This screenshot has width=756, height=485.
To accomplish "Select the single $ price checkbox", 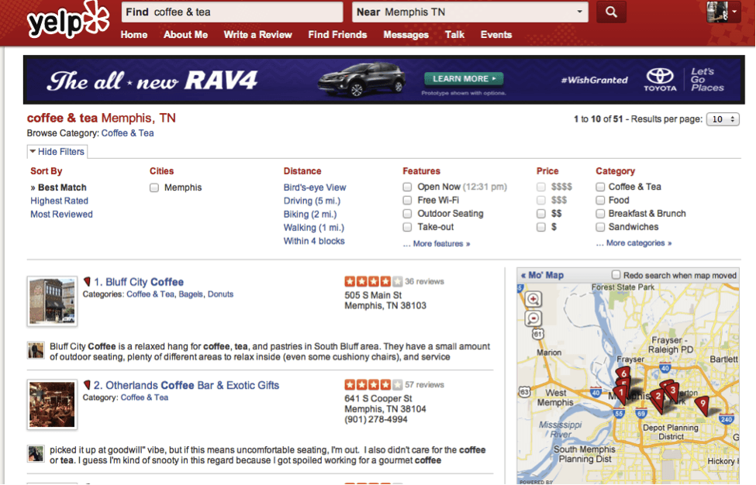I will pyautogui.click(x=541, y=227).
